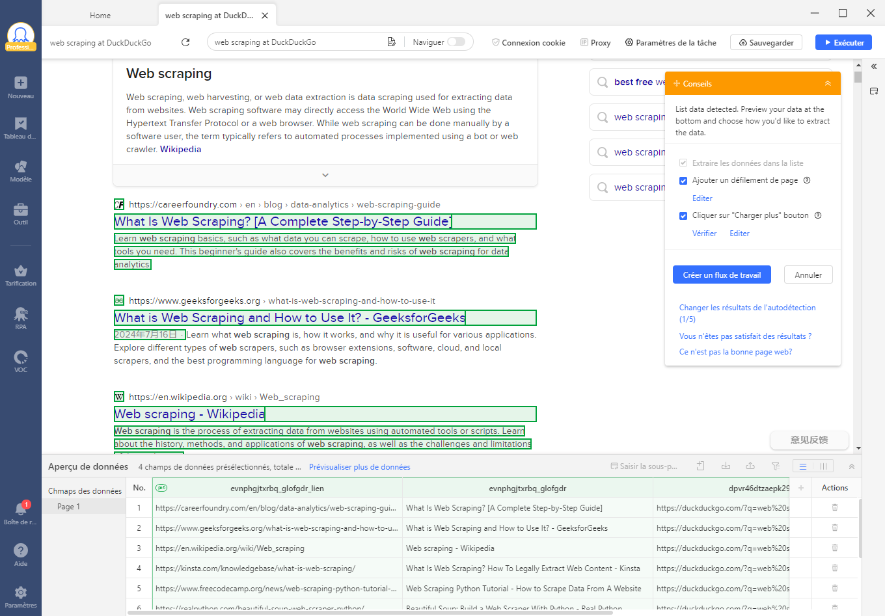The height and width of the screenshot is (616, 885).
Task: Close the web scraping at DuckD... tab
Action: (265, 16)
